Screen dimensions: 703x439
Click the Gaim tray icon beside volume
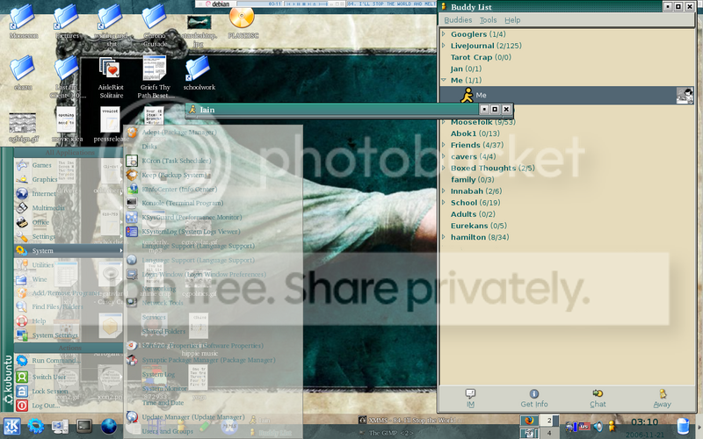(x=612, y=426)
